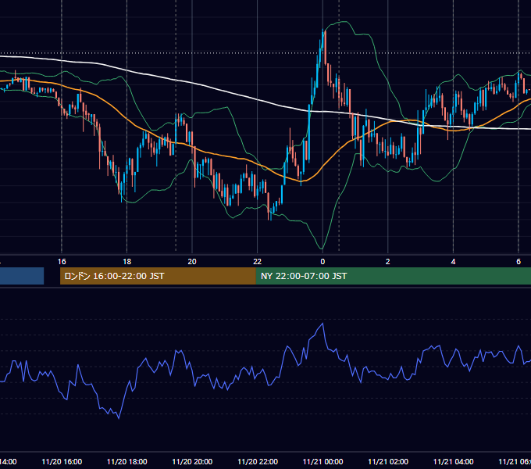Pick the 16 hour label on price chart axis
The image size is (531, 469).
click(62, 262)
